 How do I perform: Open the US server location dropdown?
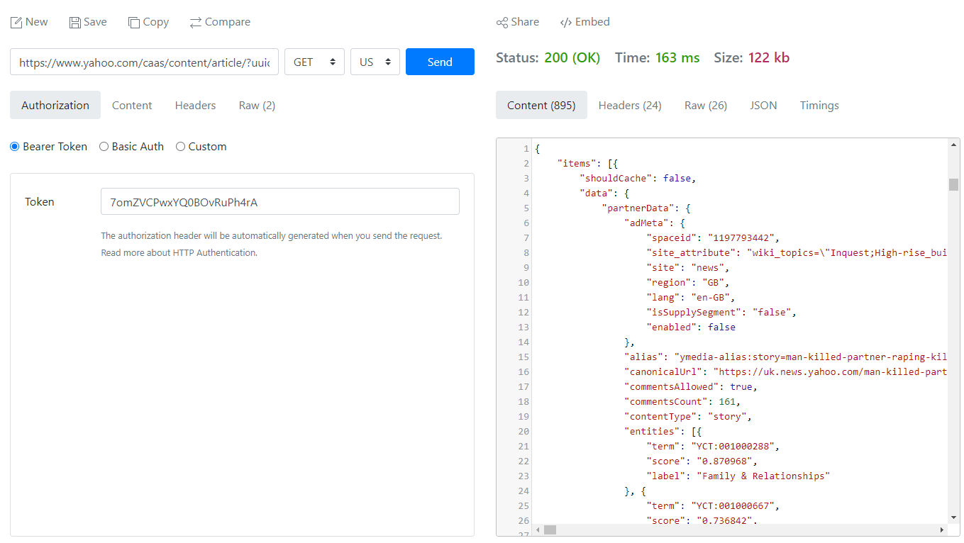[x=375, y=62]
